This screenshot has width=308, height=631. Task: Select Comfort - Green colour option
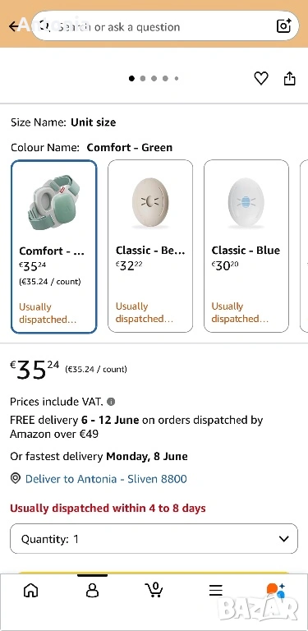(x=54, y=246)
